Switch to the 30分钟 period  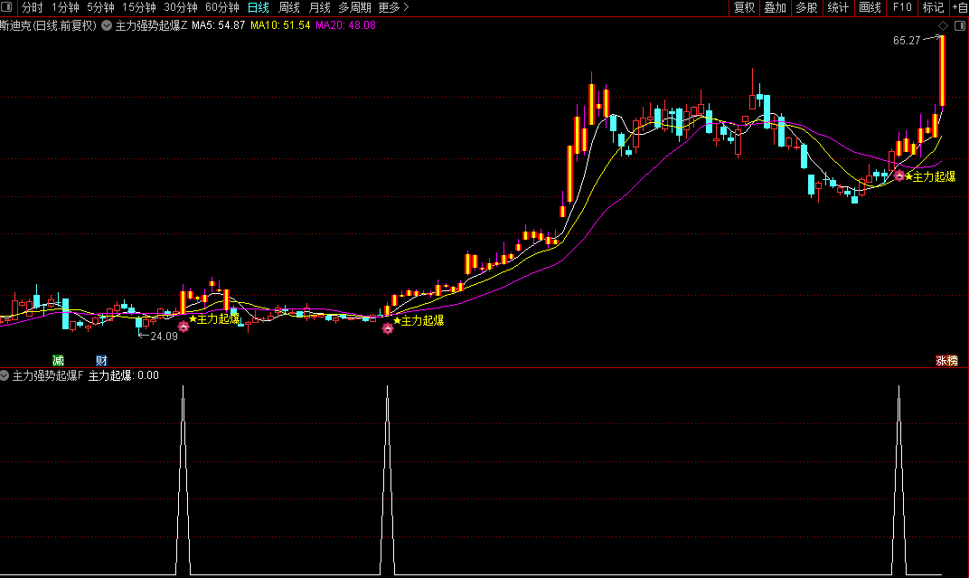(181, 7)
